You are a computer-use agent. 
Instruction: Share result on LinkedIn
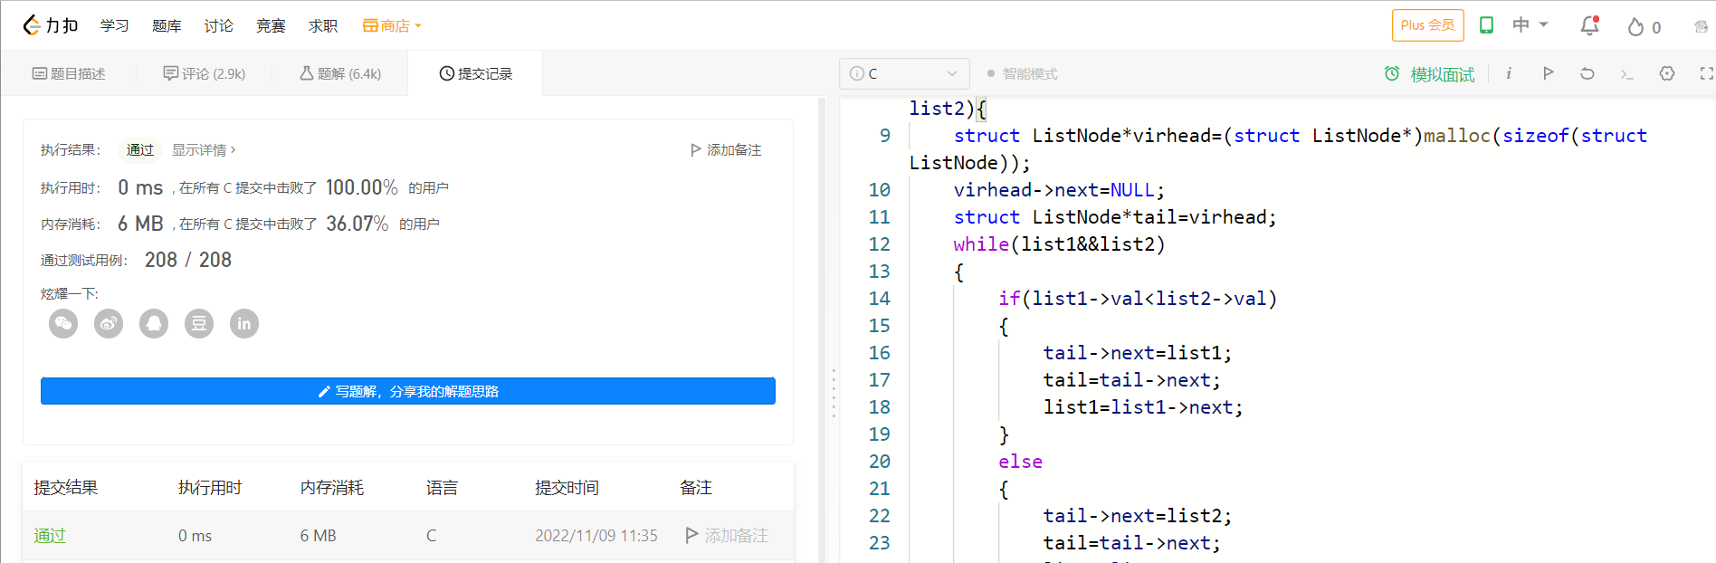[x=244, y=323]
